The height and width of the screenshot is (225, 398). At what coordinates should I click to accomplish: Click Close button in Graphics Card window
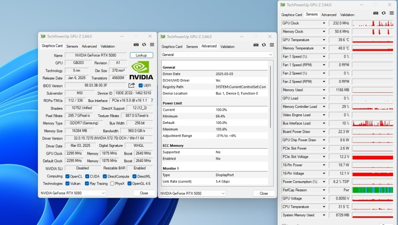pos(144,193)
